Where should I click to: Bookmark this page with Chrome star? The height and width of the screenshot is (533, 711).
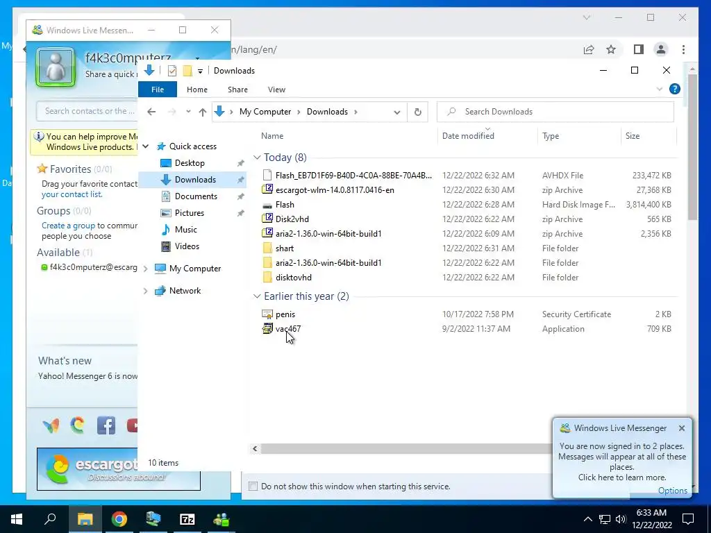611,49
